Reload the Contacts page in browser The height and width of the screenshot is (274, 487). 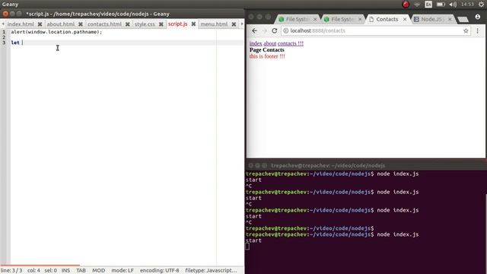[274, 30]
